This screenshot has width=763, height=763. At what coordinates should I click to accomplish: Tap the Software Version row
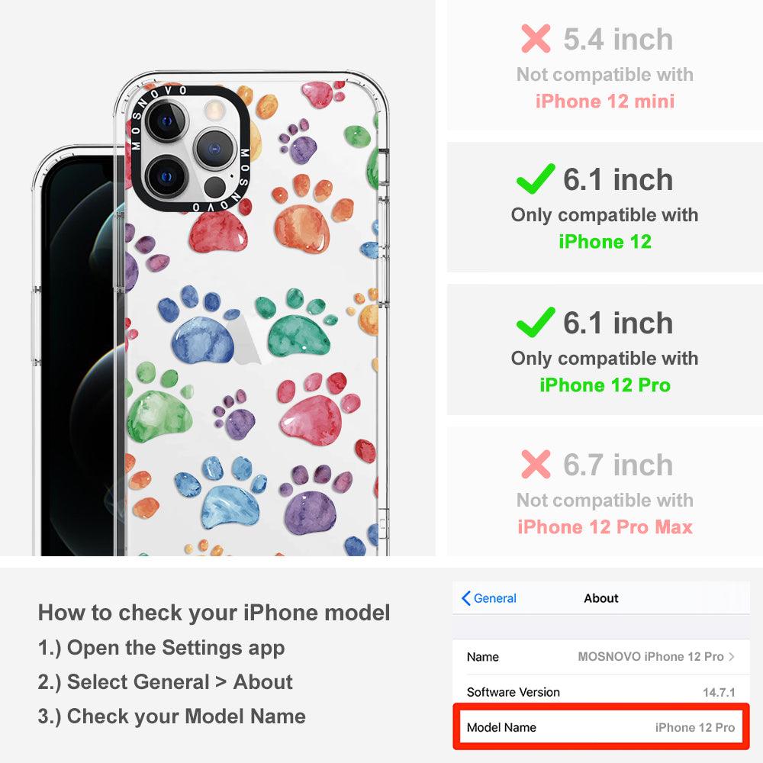601,692
